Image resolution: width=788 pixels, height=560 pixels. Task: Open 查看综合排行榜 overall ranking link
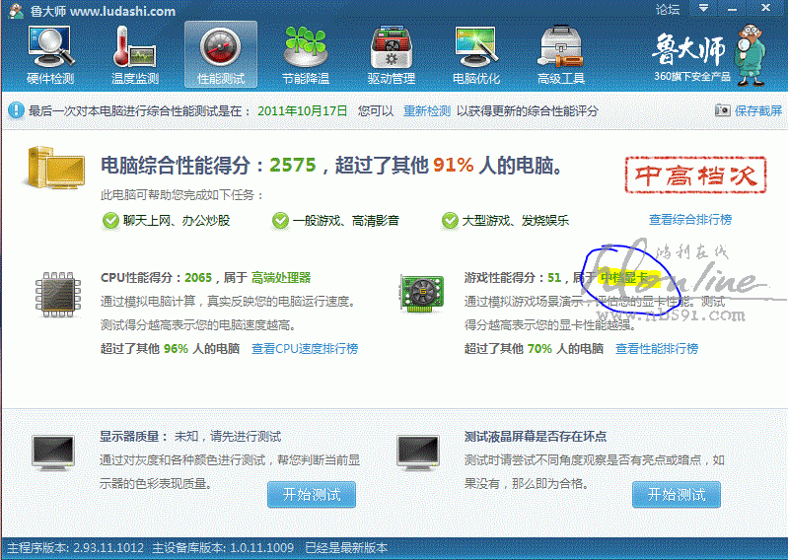(690, 220)
